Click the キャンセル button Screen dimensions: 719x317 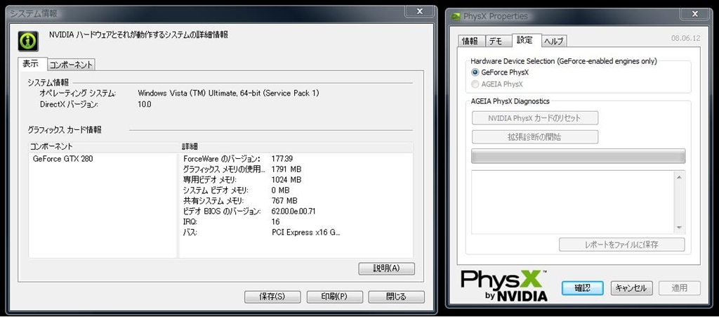[x=631, y=287]
